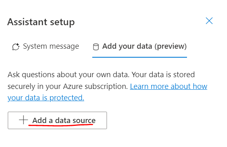Image resolution: width=227 pixels, height=147 pixels.
Task: Click the underlined 'Add a data source' label
Action: [x=64, y=121]
